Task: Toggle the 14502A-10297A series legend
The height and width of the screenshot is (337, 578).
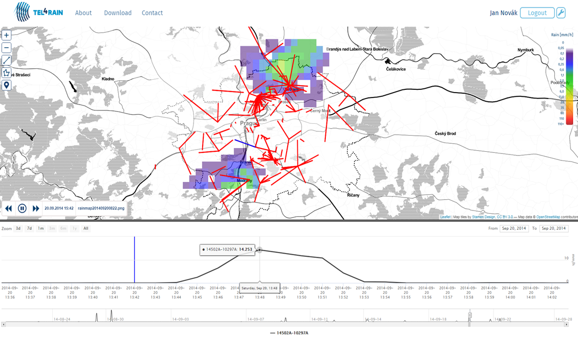Action: pyautogui.click(x=289, y=333)
